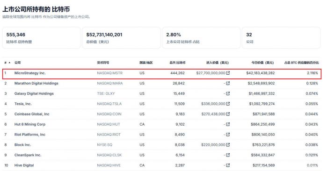Open external link icon in Hive Digital row
The width and height of the screenshot is (327, 171).
tap(228, 165)
